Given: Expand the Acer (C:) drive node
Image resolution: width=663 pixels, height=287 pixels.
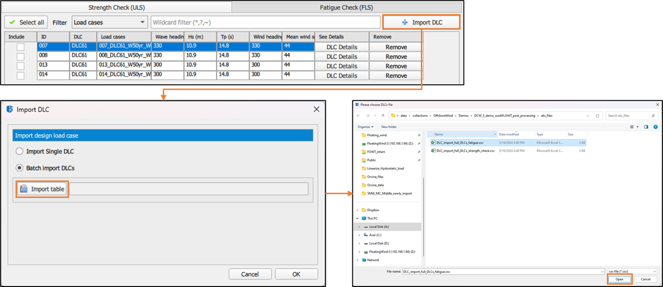Looking at the screenshot, I should 359,235.
